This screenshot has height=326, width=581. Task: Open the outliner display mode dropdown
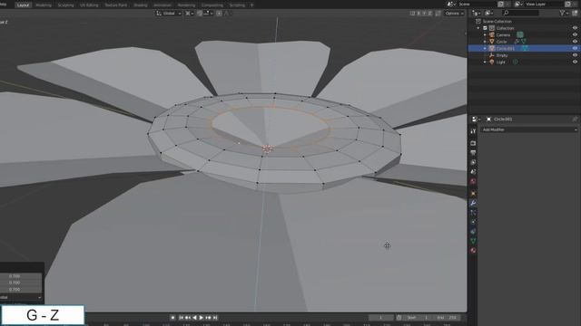pyautogui.click(x=488, y=14)
